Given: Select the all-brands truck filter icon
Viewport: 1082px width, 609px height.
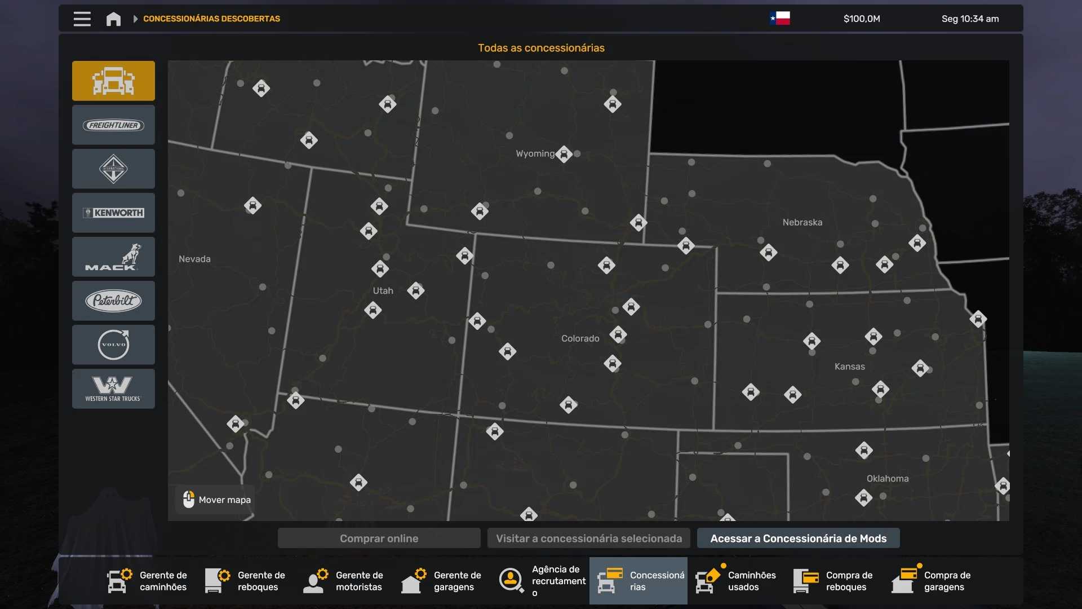Looking at the screenshot, I should 113,81.
